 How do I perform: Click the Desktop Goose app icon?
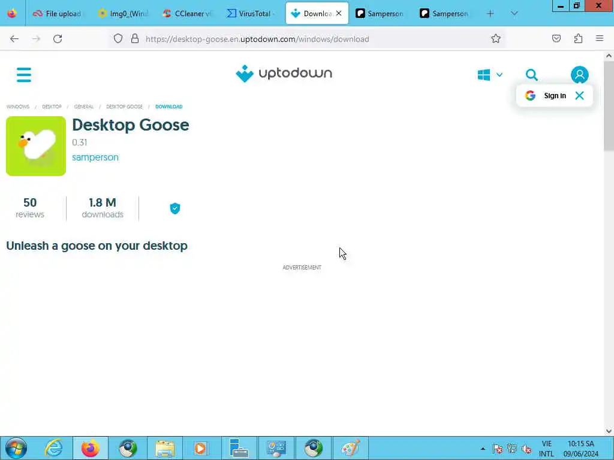point(36,146)
